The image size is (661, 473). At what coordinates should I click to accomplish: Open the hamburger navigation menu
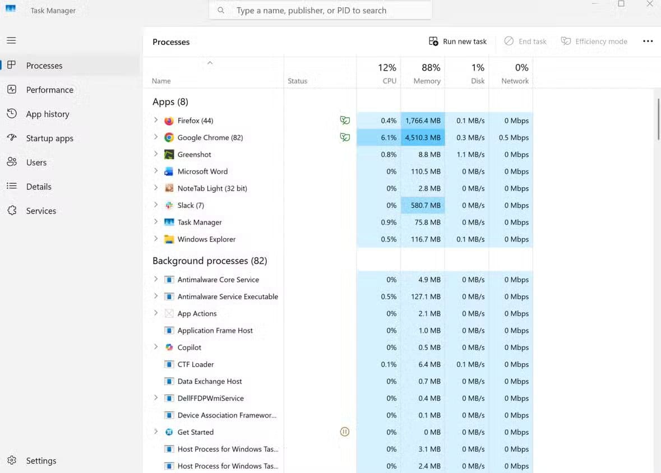coord(11,40)
